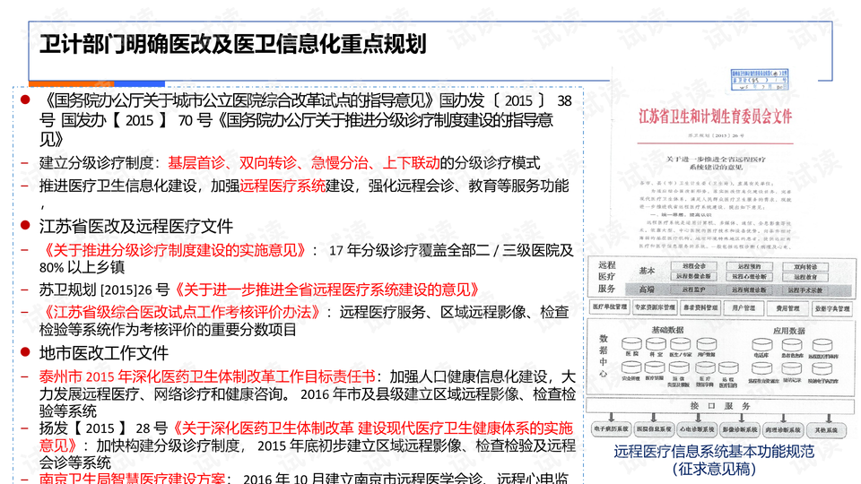
Task: Click the 远程影像诊断 box
Action: click(x=694, y=276)
